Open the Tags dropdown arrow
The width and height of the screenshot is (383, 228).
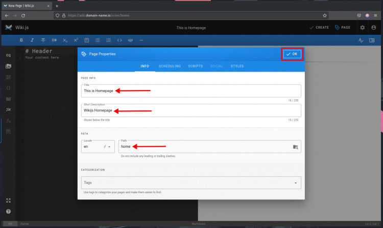(x=295, y=183)
